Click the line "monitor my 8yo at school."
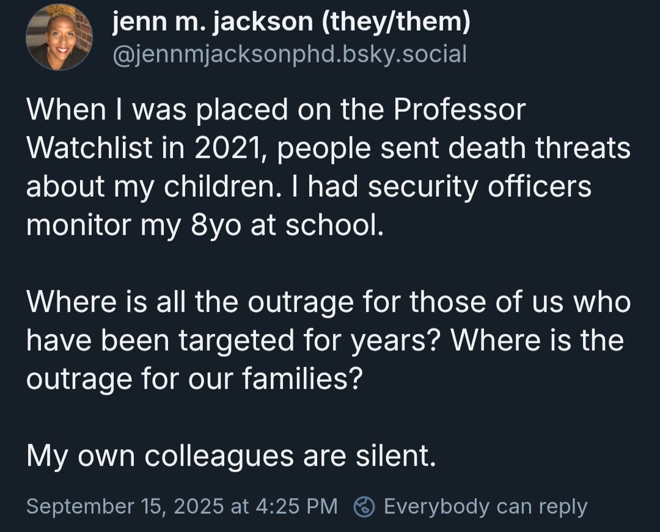Screen dimensions: 660x532 [206, 225]
